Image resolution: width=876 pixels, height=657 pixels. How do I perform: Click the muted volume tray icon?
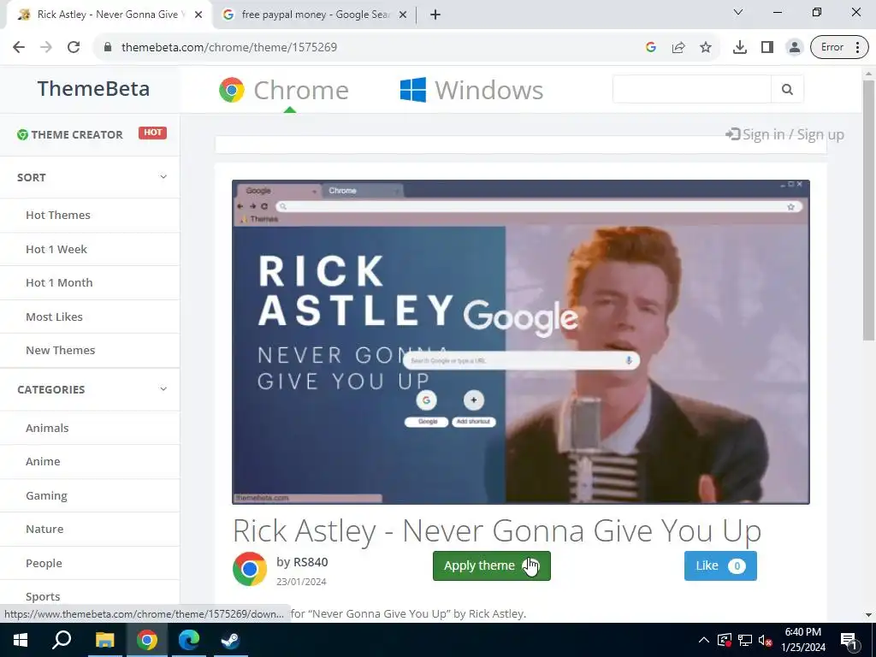coord(765,640)
